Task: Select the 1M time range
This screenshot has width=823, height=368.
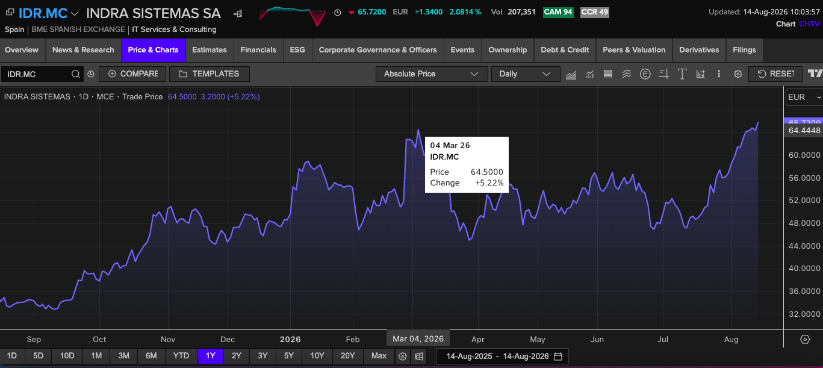Action: (x=96, y=356)
